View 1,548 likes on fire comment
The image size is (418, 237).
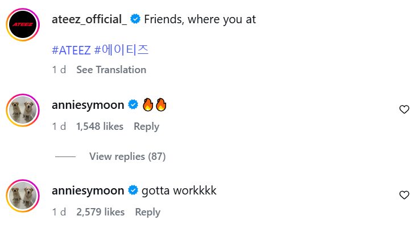tap(100, 126)
